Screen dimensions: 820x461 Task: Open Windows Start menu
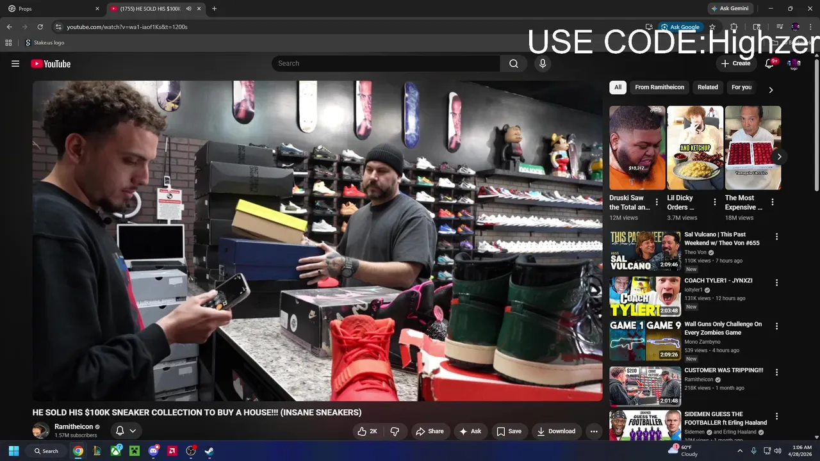[x=13, y=451]
